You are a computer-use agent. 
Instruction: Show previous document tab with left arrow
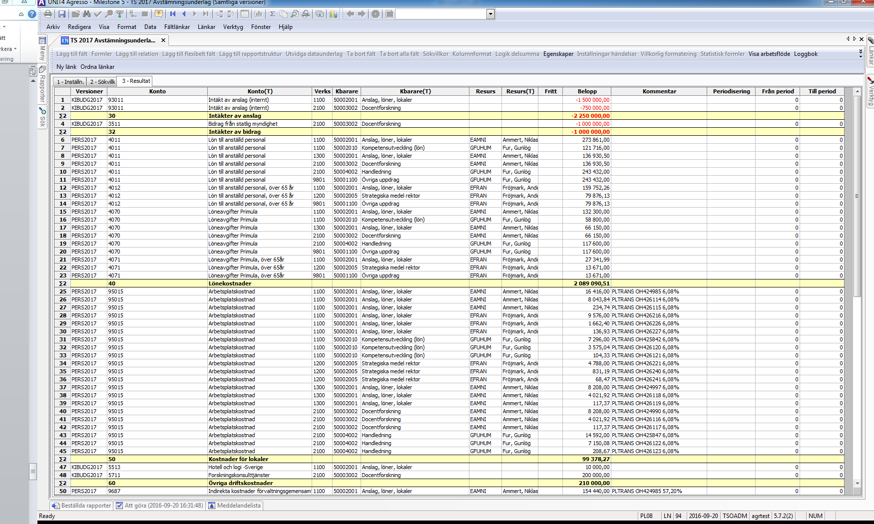(x=848, y=39)
